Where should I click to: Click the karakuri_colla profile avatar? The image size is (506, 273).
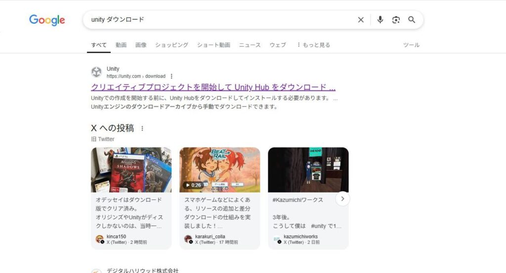188,239
